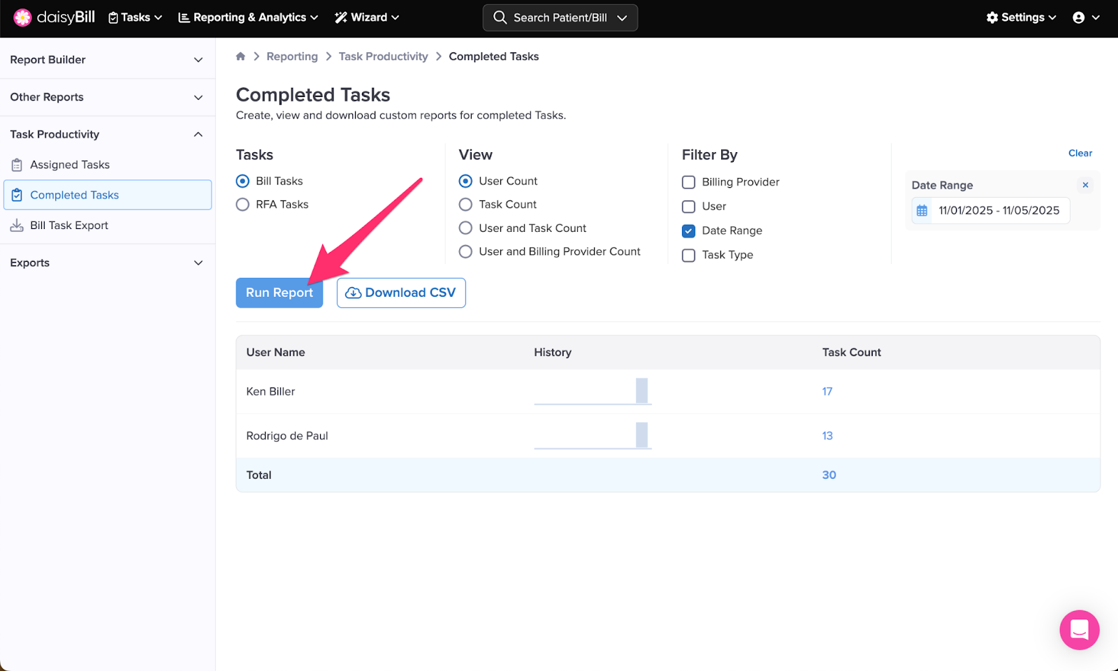Open the user account profile icon

tap(1079, 17)
